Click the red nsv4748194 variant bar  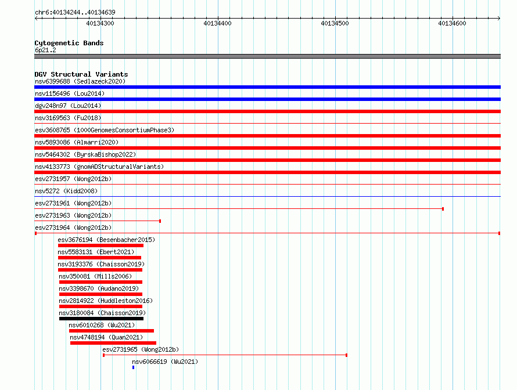tap(113, 343)
